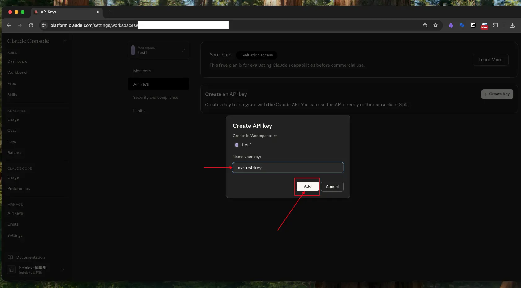Collapse the Claude Console sidebar
This screenshot has width=521, height=288.
[65, 41]
